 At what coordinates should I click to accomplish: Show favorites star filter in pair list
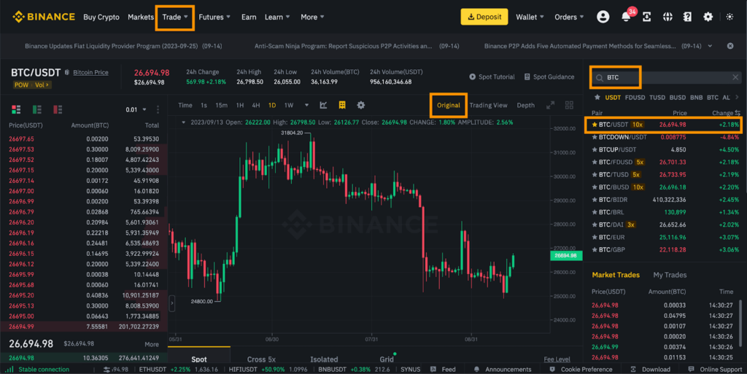click(597, 97)
